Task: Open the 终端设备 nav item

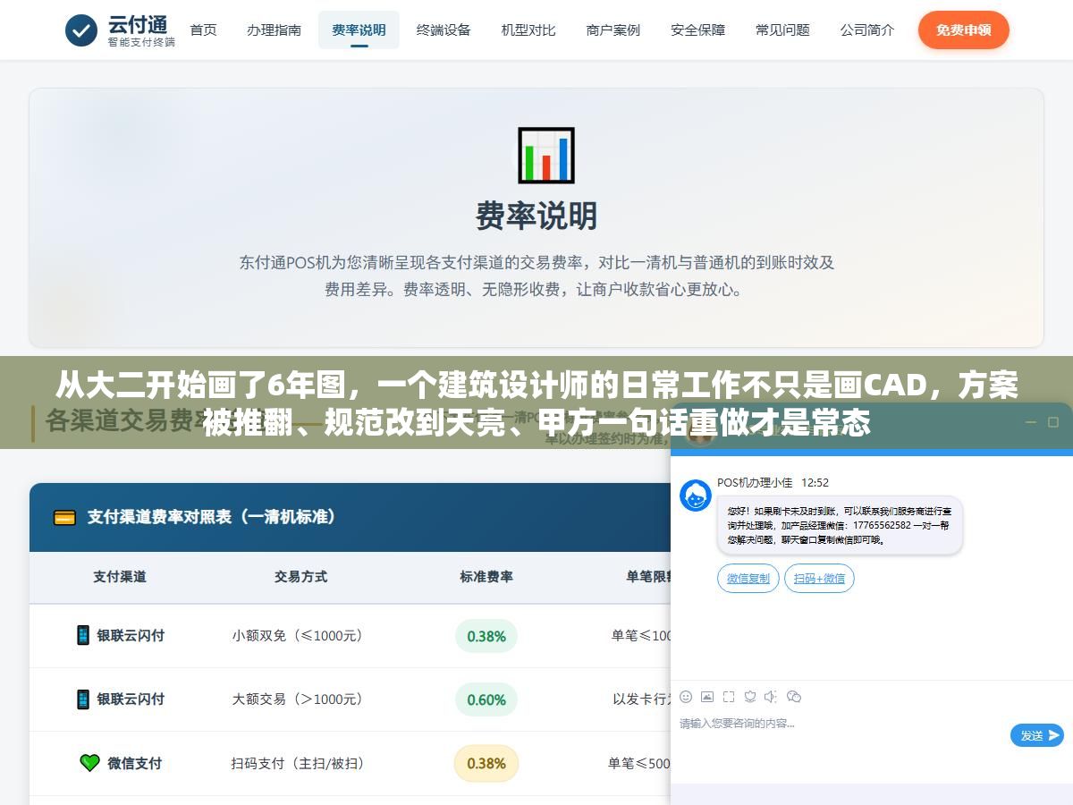Action: (x=444, y=30)
